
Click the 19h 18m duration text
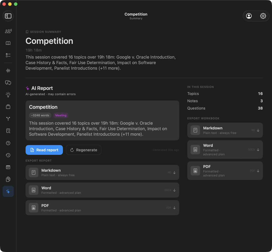33,50
